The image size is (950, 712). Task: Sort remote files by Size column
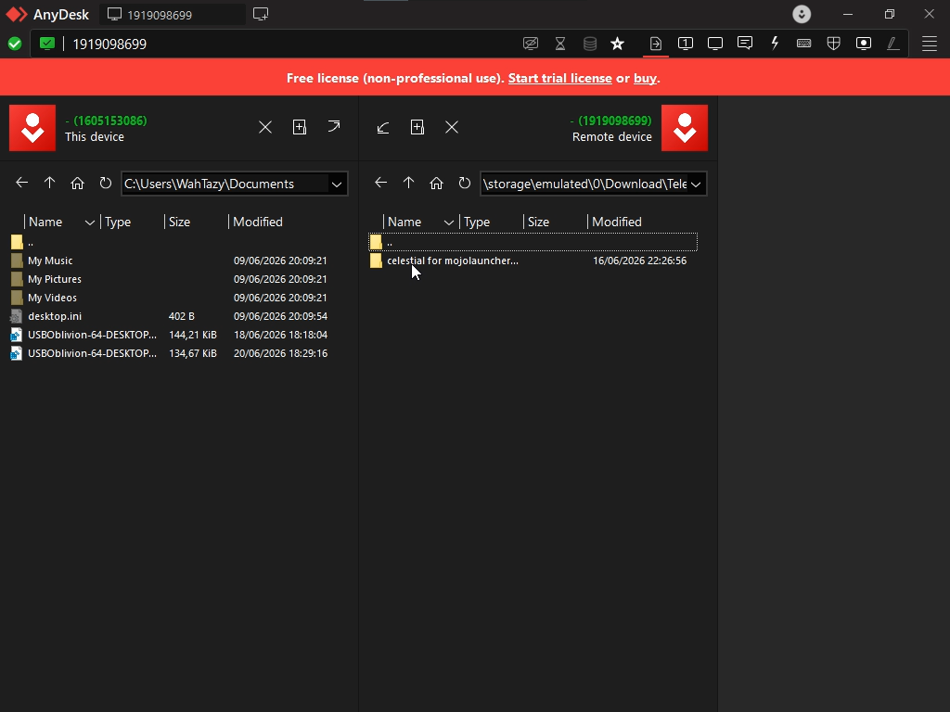pos(539,222)
